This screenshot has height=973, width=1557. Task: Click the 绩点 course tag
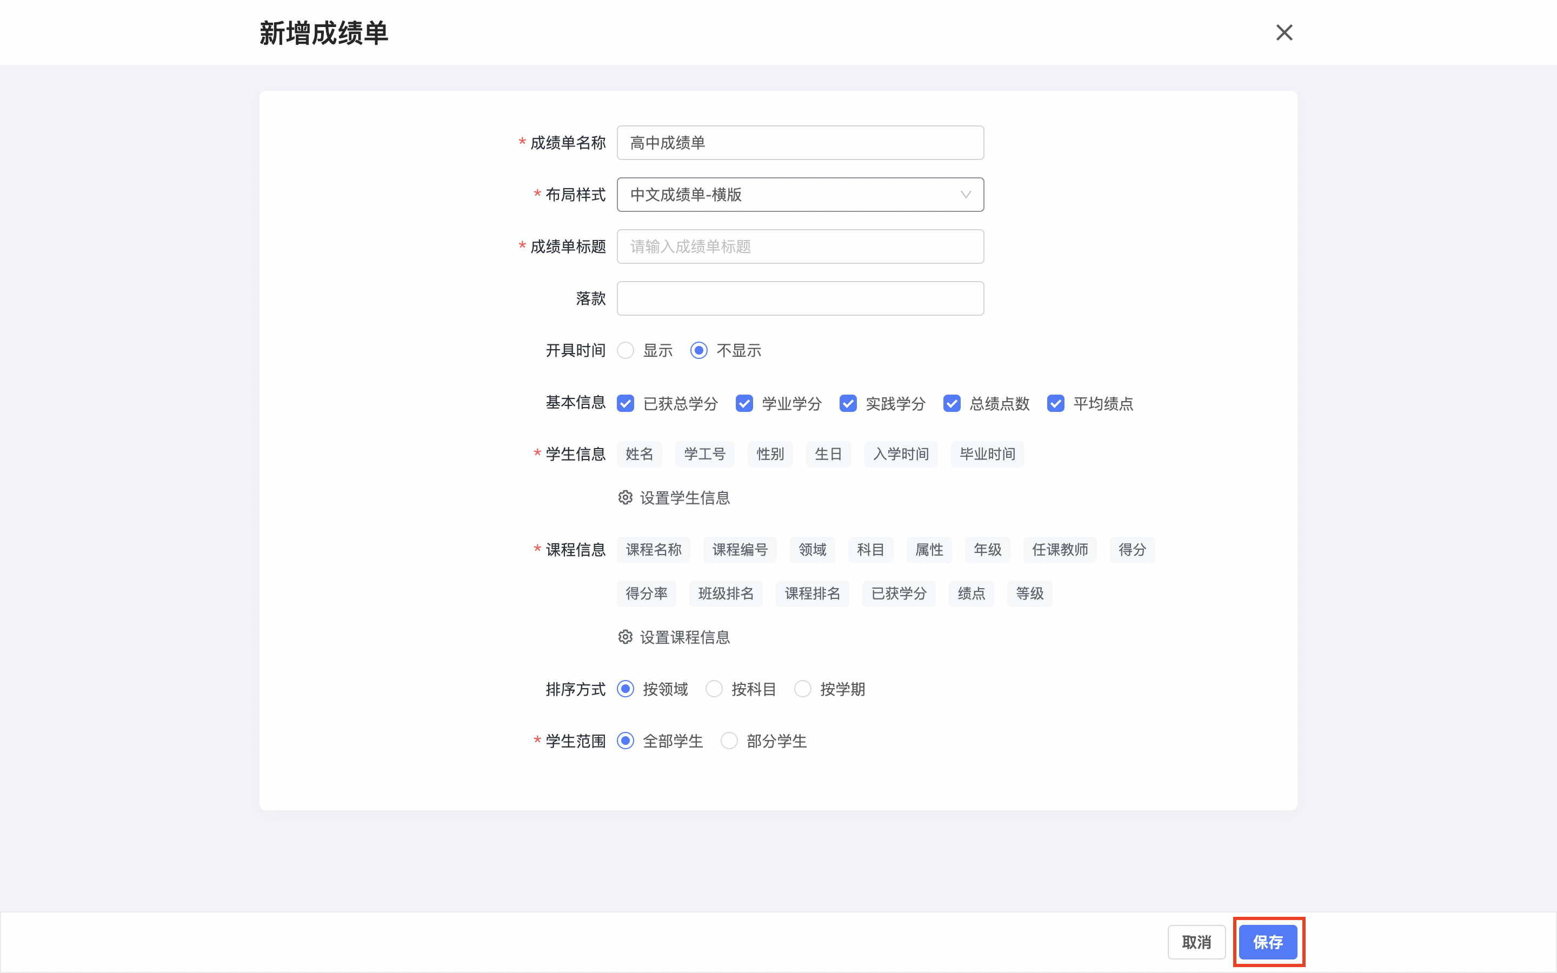click(x=972, y=594)
